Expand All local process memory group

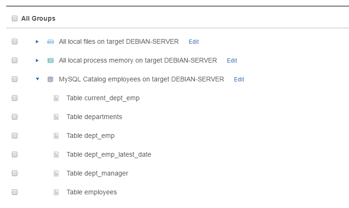click(37, 61)
